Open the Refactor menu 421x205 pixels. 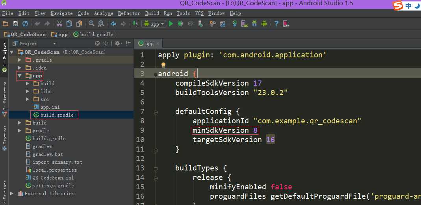tap(129, 13)
